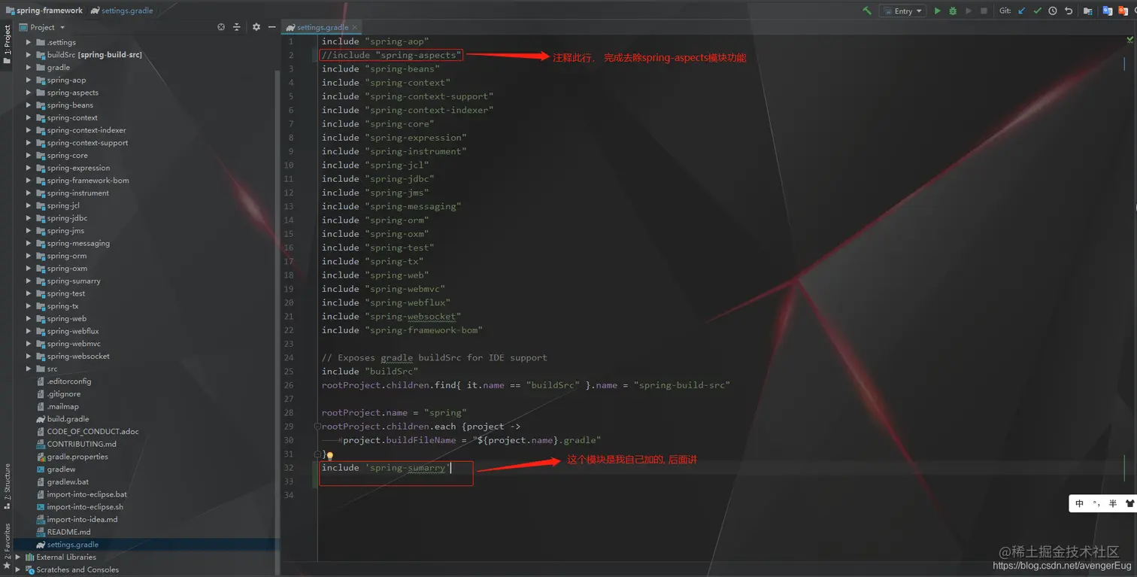Viewport: 1137px width, 577px height.
Task: Select settings.gradle in the project tree
Action: [72, 545]
